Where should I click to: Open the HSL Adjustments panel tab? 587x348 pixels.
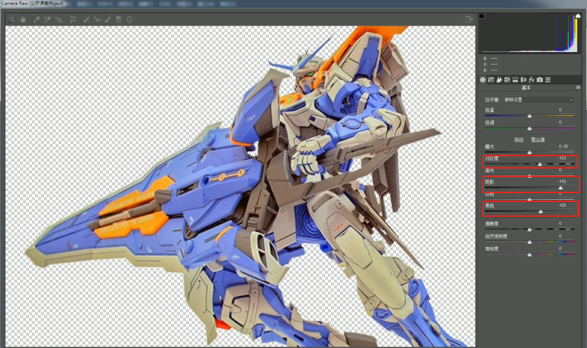507,80
